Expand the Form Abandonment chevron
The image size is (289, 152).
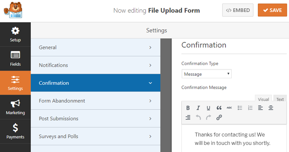(x=150, y=101)
